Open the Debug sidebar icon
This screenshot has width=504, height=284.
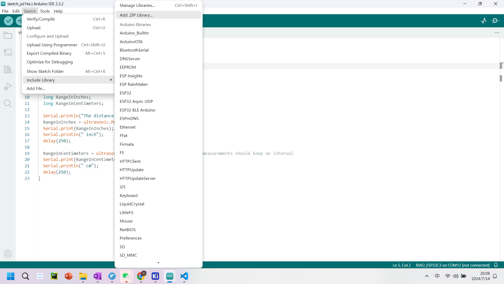pos(8,87)
